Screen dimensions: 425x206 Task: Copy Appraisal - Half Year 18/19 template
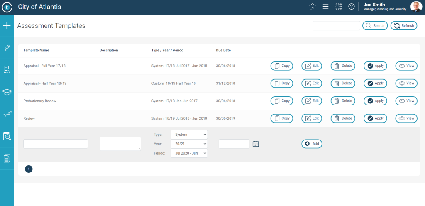282,83
